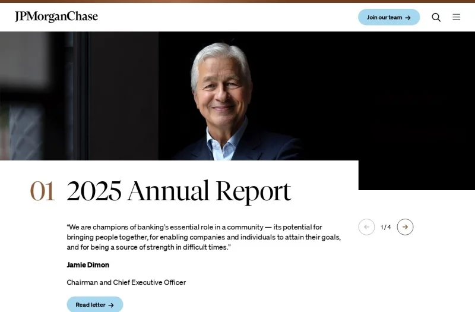
Task: Click the hero portrait photo
Action: pos(237,96)
